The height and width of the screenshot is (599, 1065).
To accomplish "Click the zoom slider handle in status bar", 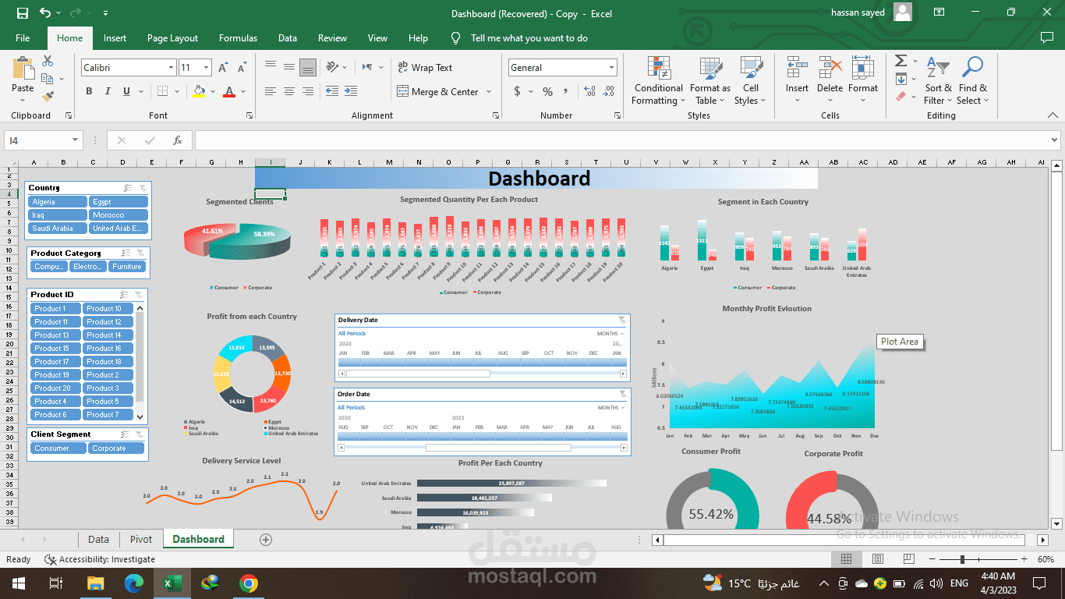I will pos(962,559).
